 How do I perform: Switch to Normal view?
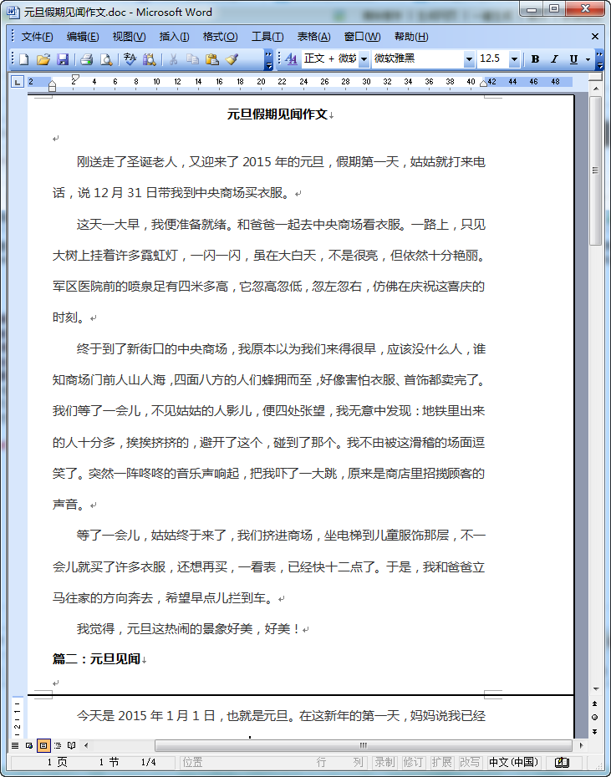[15, 745]
